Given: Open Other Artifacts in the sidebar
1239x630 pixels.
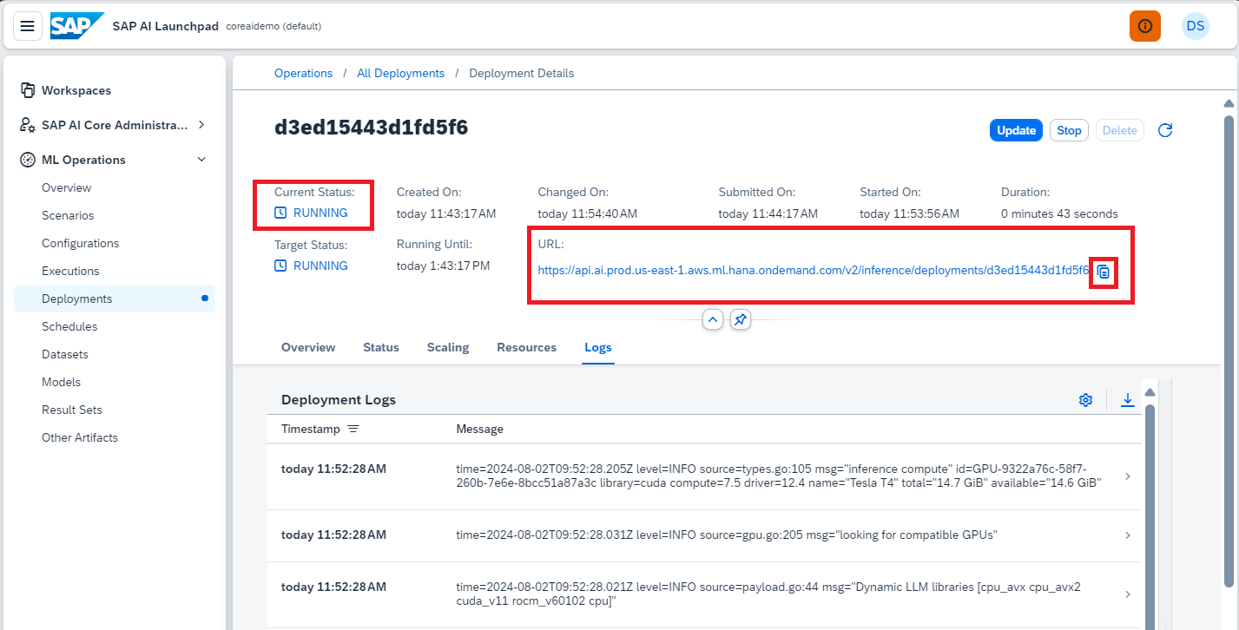Looking at the screenshot, I should coord(115,437).
